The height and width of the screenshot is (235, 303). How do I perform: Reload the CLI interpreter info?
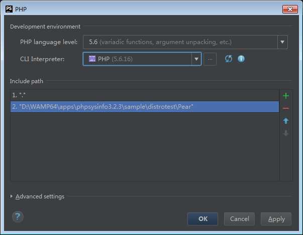(229, 59)
